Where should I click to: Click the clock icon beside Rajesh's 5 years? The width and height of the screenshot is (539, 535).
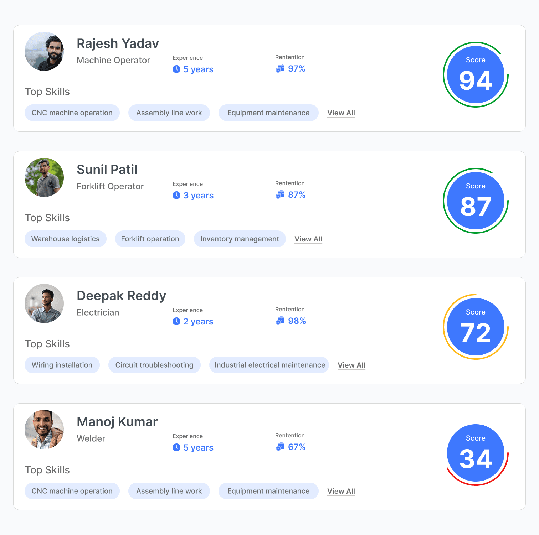176,69
